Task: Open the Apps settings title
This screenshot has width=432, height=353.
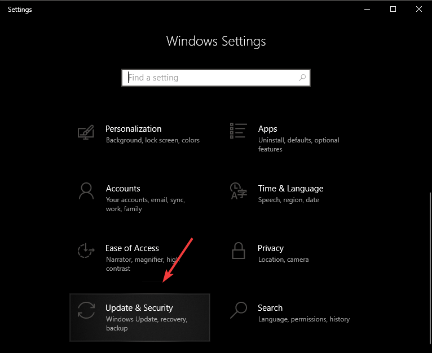Action: 267,129
